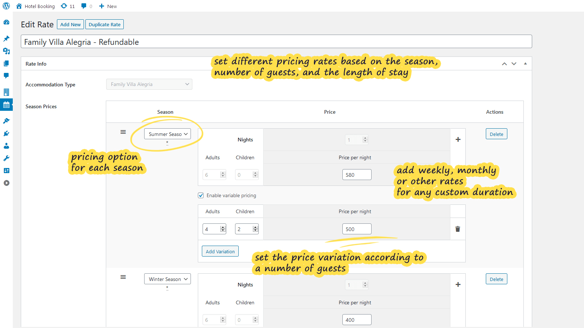Open the WordPress logo menu
The width and height of the screenshot is (584, 328).
[x=6, y=6]
